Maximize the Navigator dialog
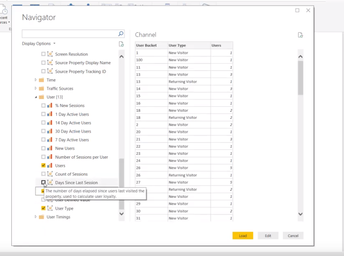The width and height of the screenshot is (344, 256). point(297,10)
